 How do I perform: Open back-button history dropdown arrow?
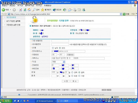10,10
